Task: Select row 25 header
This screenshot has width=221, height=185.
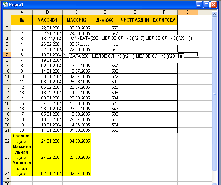Action: click(7, 179)
